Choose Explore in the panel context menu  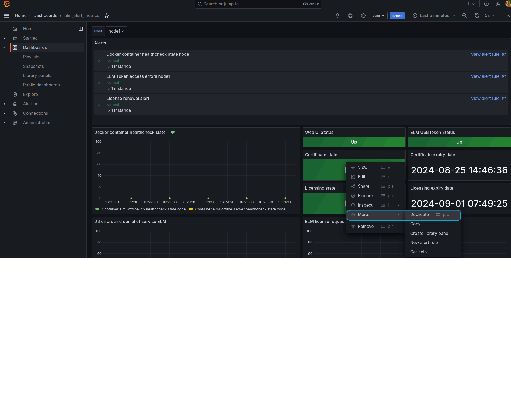point(376,196)
